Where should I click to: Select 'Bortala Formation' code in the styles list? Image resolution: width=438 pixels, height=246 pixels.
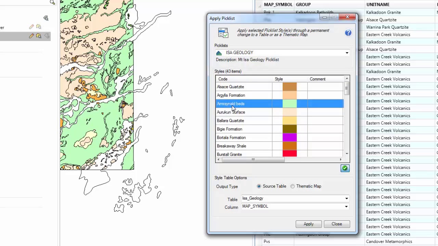pyautogui.click(x=231, y=138)
